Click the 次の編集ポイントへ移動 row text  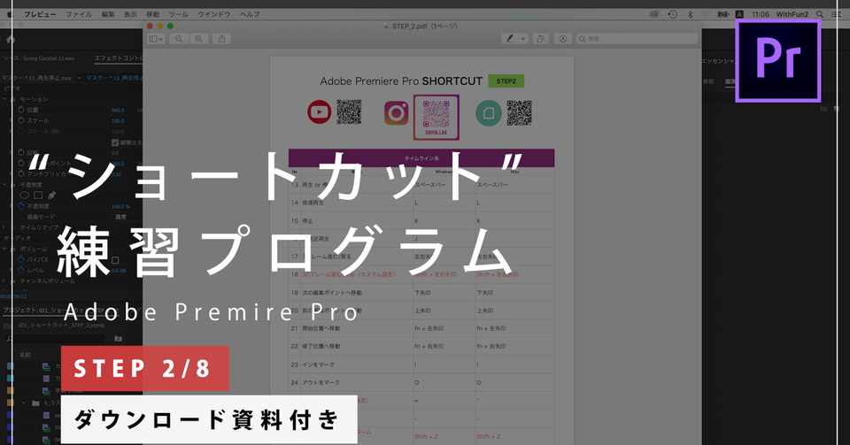tap(332, 293)
